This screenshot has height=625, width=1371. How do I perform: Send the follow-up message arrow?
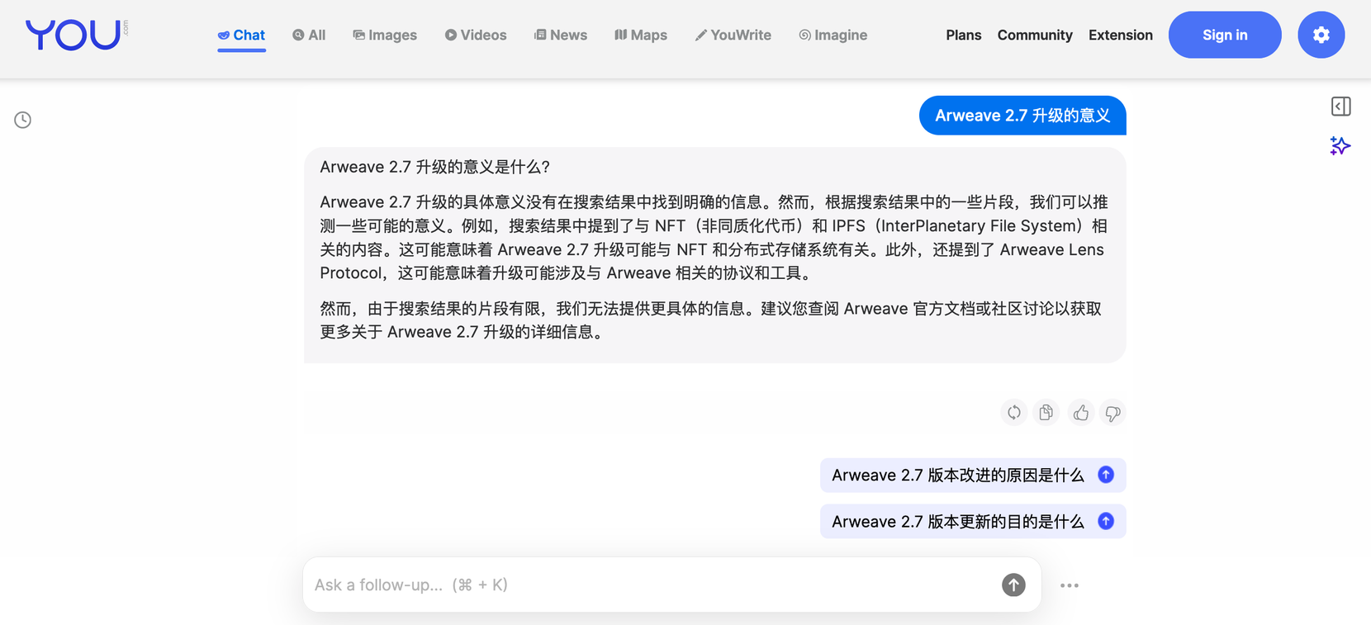[x=1013, y=585]
